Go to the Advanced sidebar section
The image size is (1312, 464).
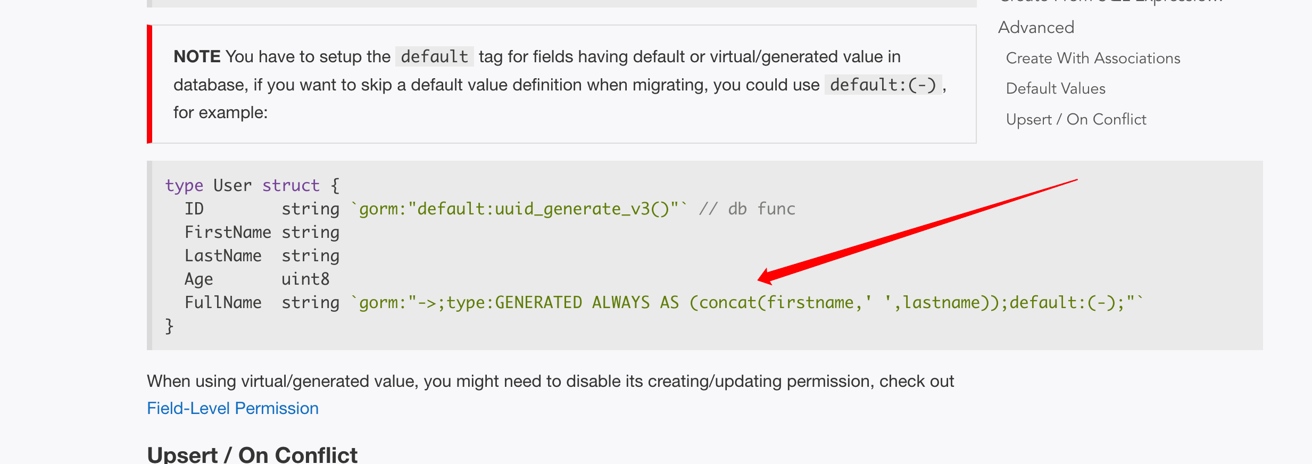click(x=1036, y=27)
